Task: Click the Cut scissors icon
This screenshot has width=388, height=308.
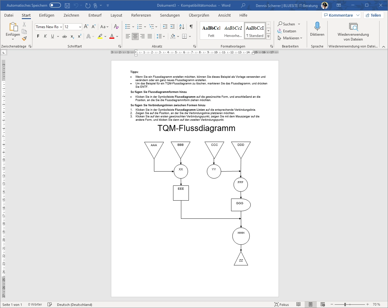Action: click(24, 25)
